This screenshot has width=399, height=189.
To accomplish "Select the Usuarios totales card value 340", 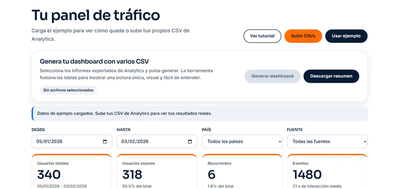I will 49,174.
